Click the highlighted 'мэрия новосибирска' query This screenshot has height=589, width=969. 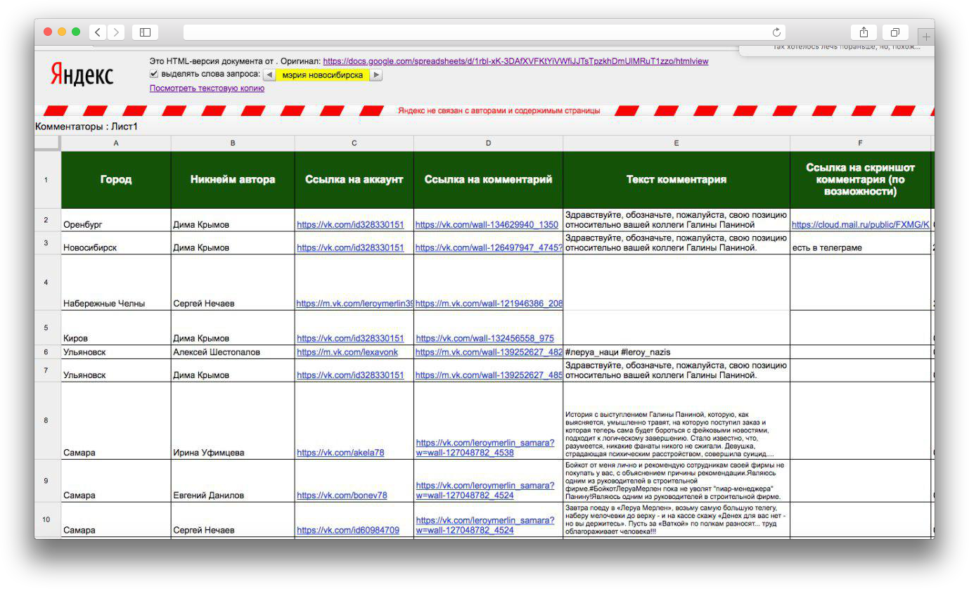[323, 75]
